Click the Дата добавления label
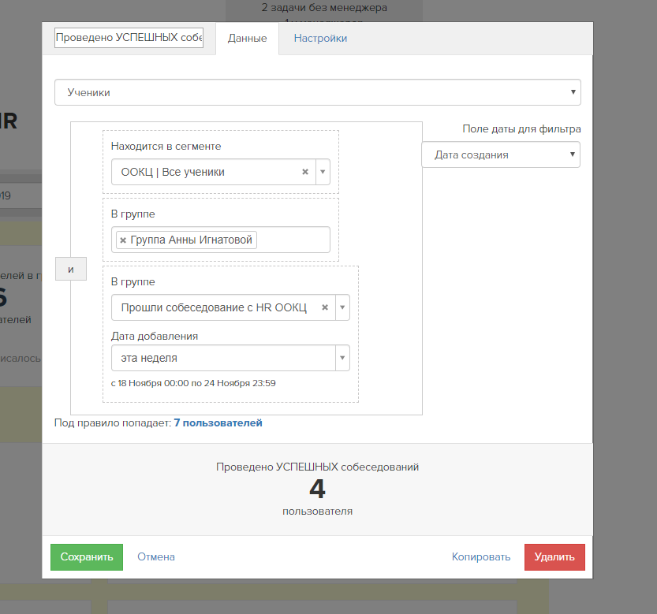Screen dimensions: 657x614 (155, 337)
